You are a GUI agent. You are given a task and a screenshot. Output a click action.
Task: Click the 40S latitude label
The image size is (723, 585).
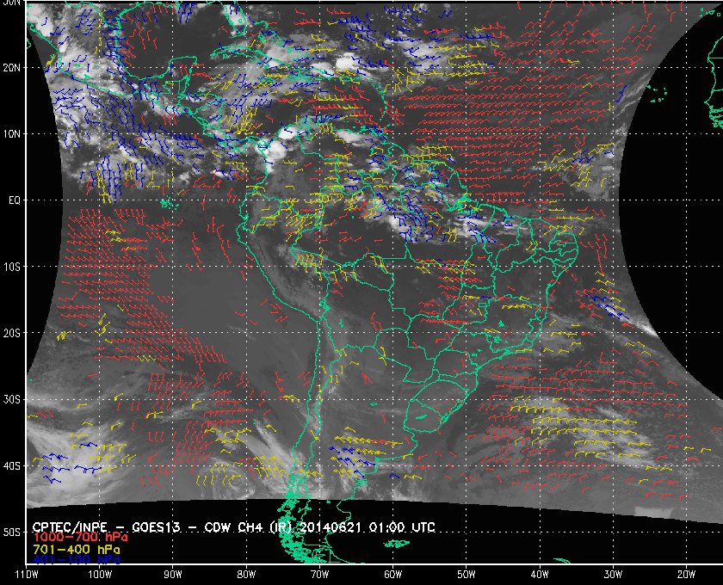coord(11,466)
